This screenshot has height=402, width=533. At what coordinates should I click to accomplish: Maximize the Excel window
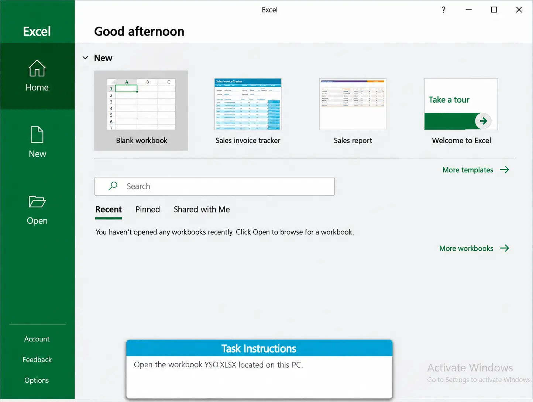click(x=494, y=10)
